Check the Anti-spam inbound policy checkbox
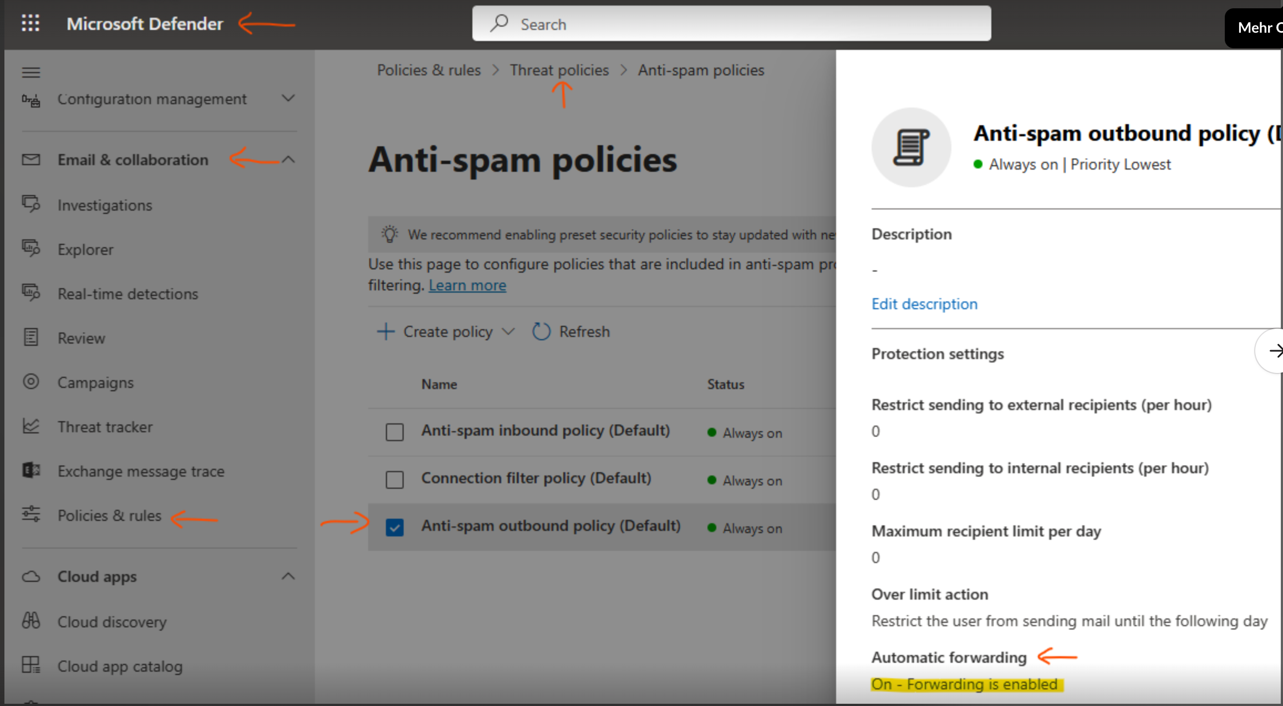 [x=395, y=432]
